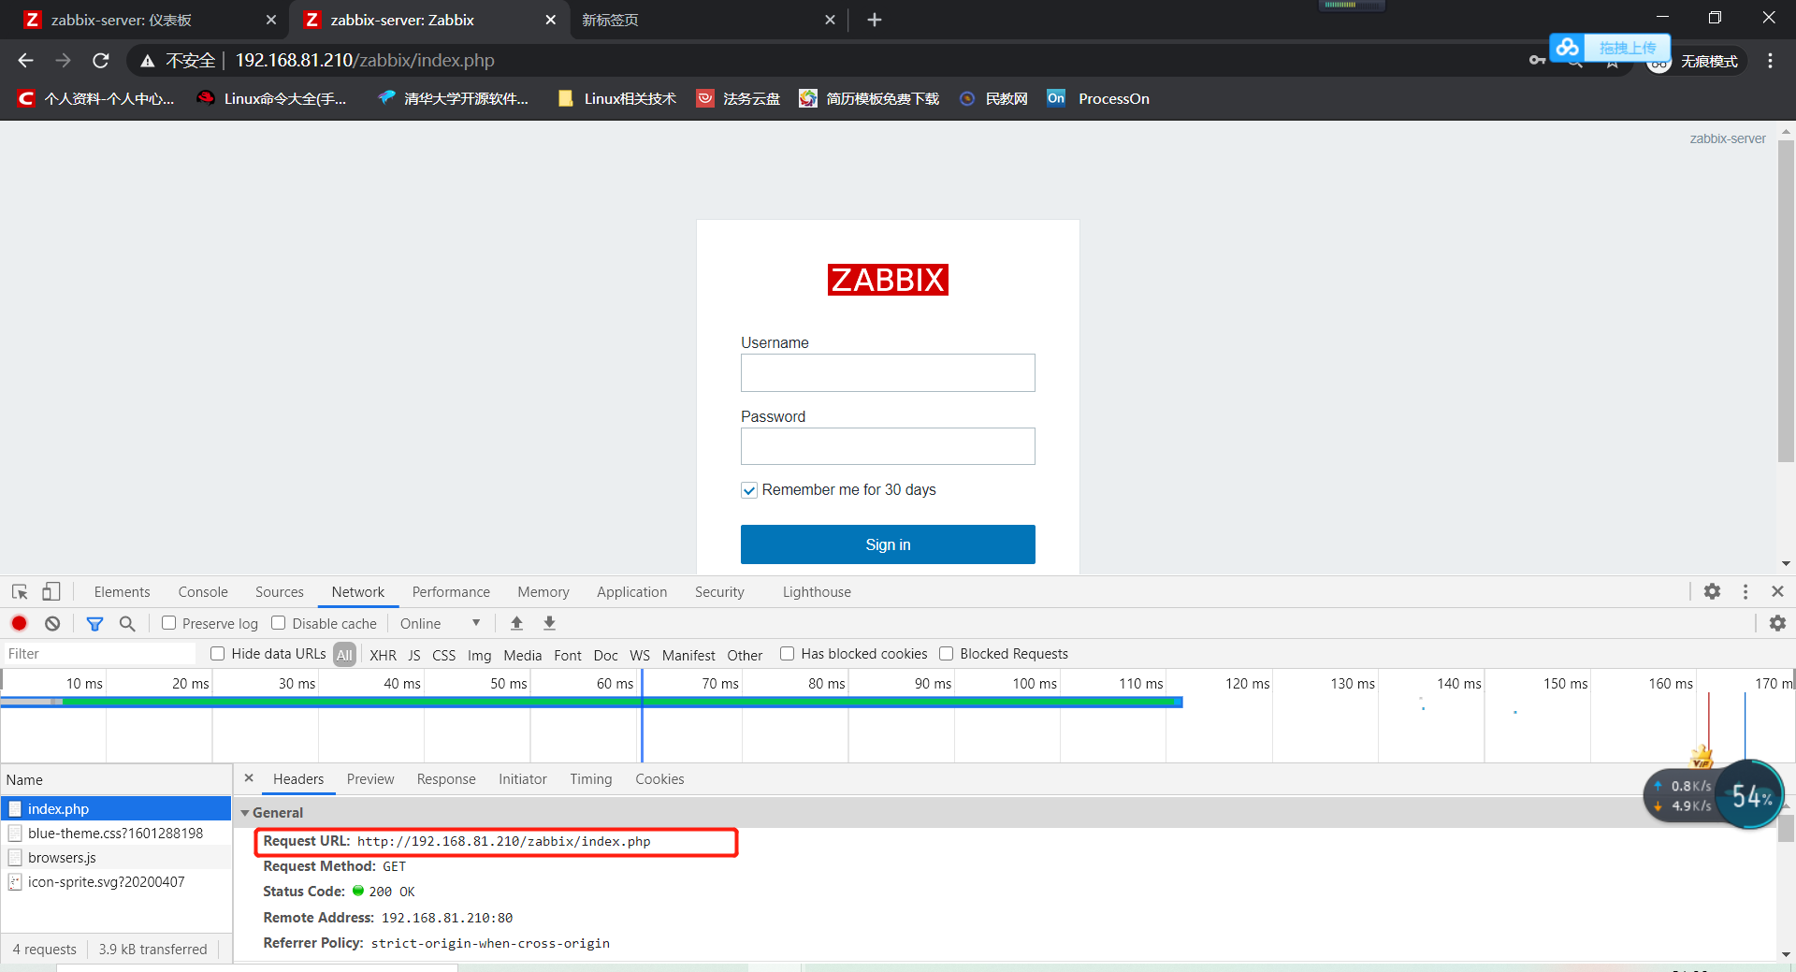
Task: Check Hide data URLs
Action: 218,654
